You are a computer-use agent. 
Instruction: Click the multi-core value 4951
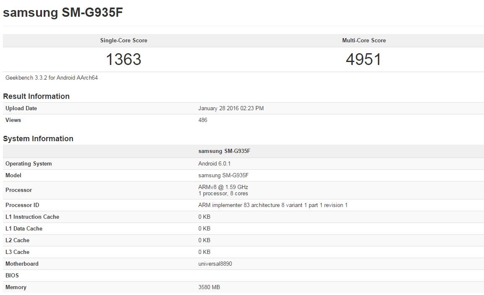[x=364, y=59]
